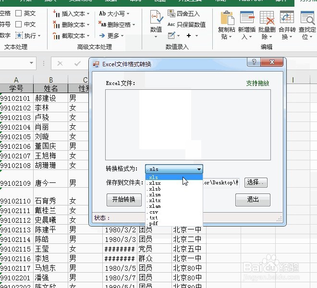Click the dialog resize grip corner
This screenshot has width=317, height=288.
279,219
